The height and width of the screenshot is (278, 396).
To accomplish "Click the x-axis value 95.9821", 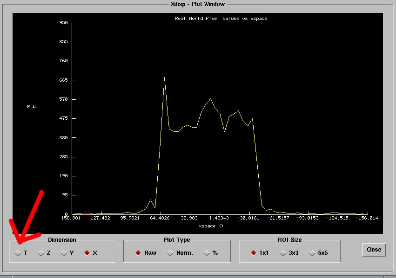I will tap(130, 218).
